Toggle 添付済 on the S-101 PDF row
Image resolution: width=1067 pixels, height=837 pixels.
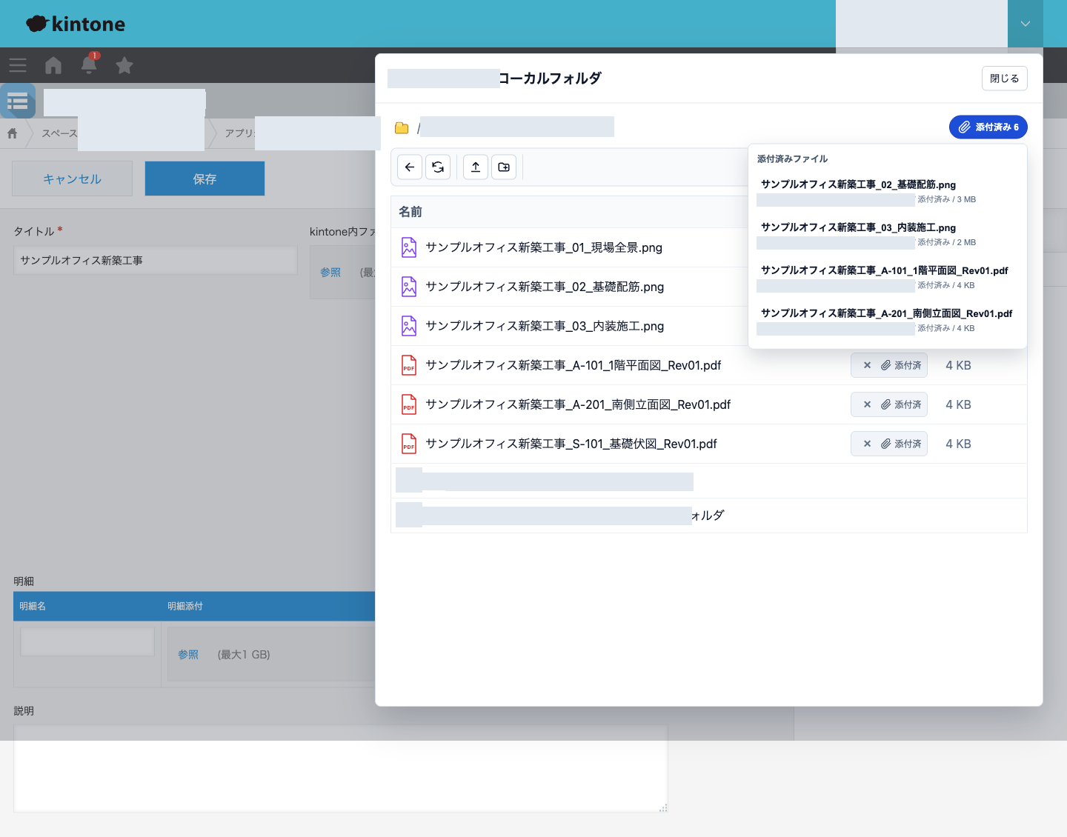pos(901,444)
